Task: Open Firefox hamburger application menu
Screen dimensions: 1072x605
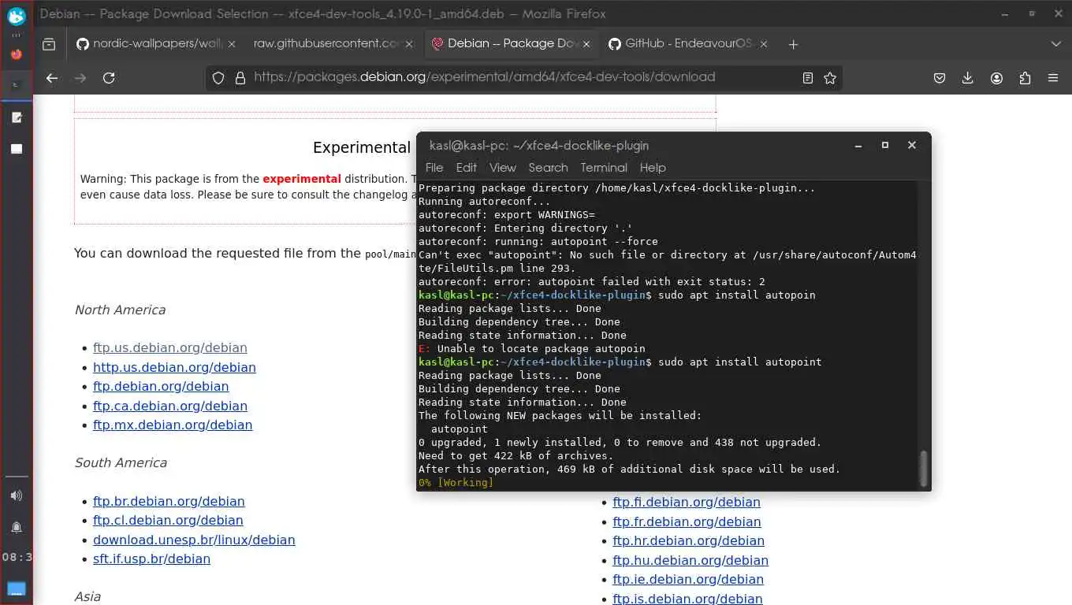Action: click(x=1053, y=78)
